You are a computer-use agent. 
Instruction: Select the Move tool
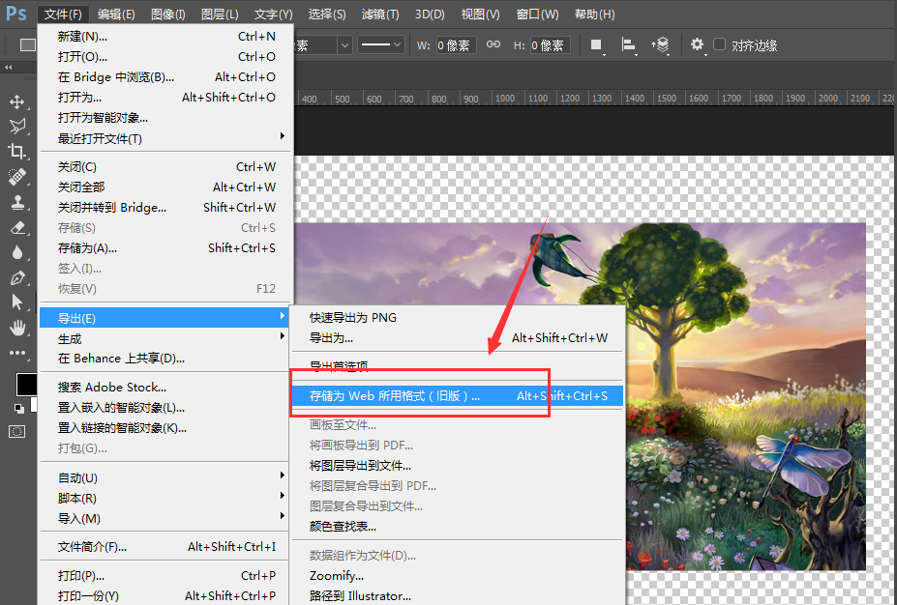pyautogui.click(x=18, y=100)
